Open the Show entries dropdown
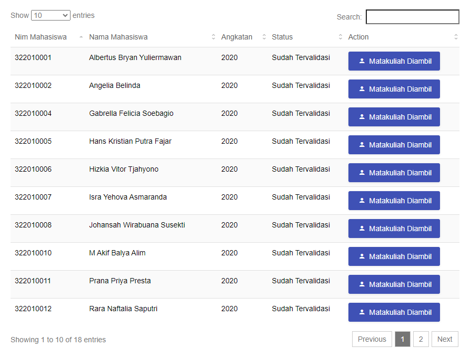The image size is (470, 357). point(51,15)
